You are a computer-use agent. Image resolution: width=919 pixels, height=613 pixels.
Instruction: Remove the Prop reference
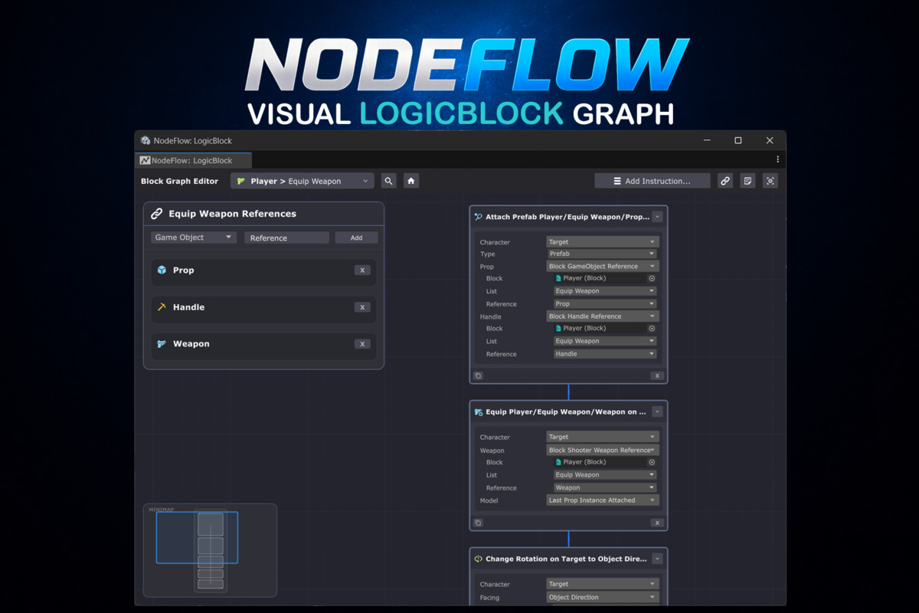click(x=362, y=270)
